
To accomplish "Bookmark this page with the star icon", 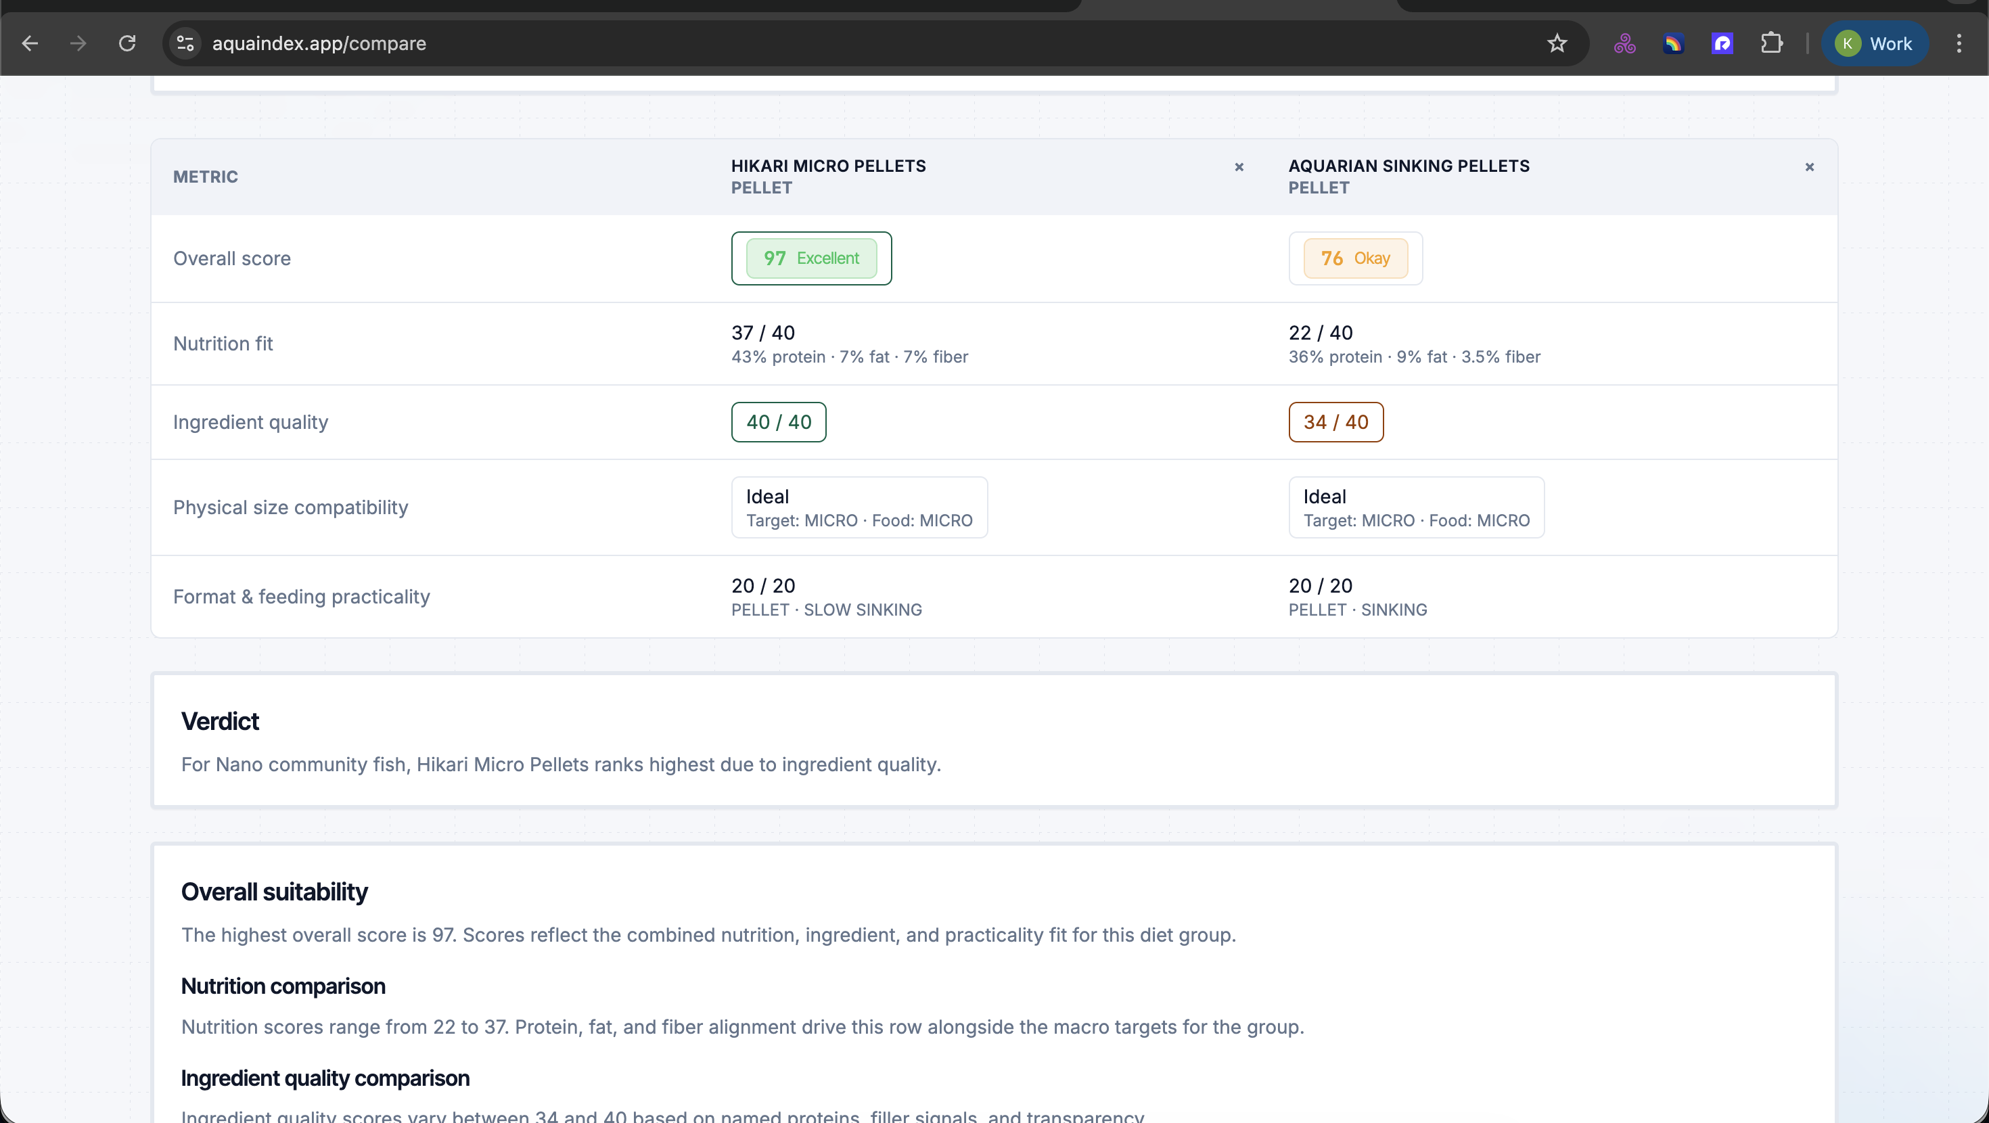I will [1557, 43].
